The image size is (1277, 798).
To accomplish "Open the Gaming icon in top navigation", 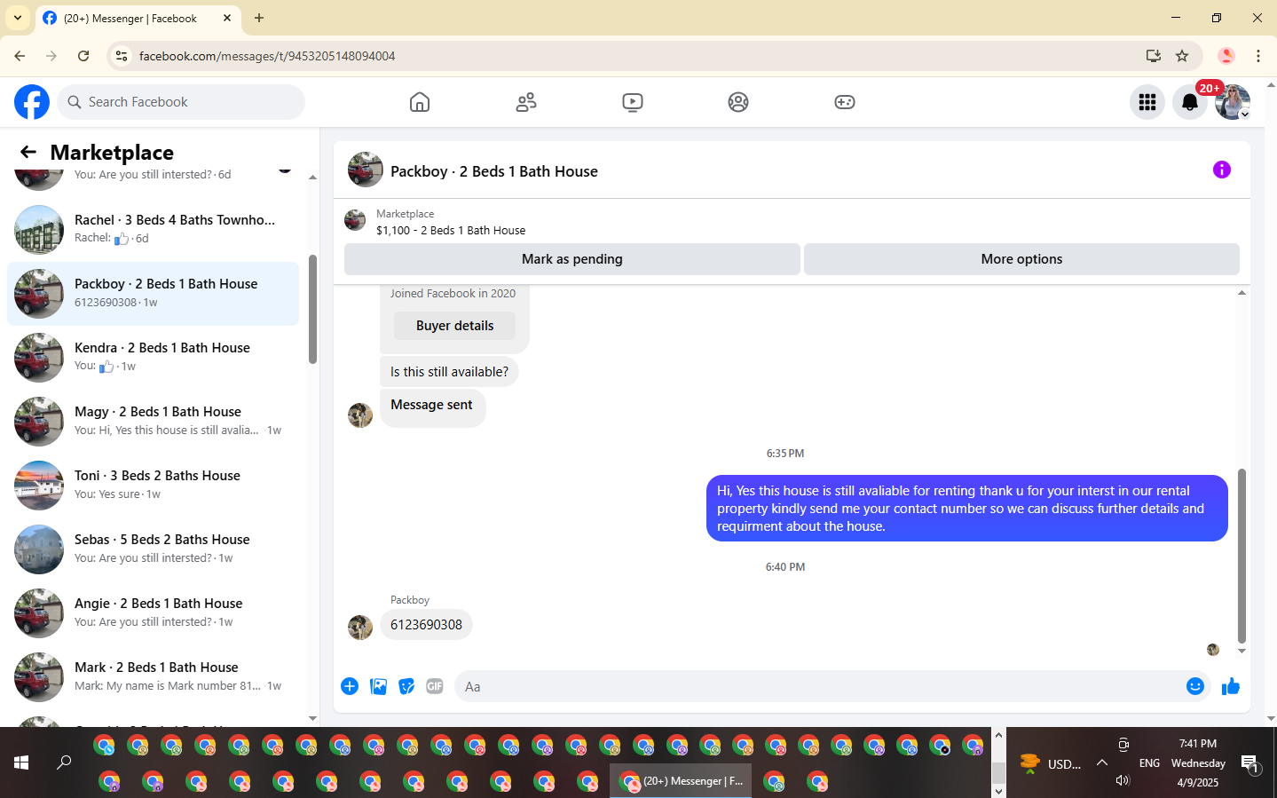I will click(845, 102).
